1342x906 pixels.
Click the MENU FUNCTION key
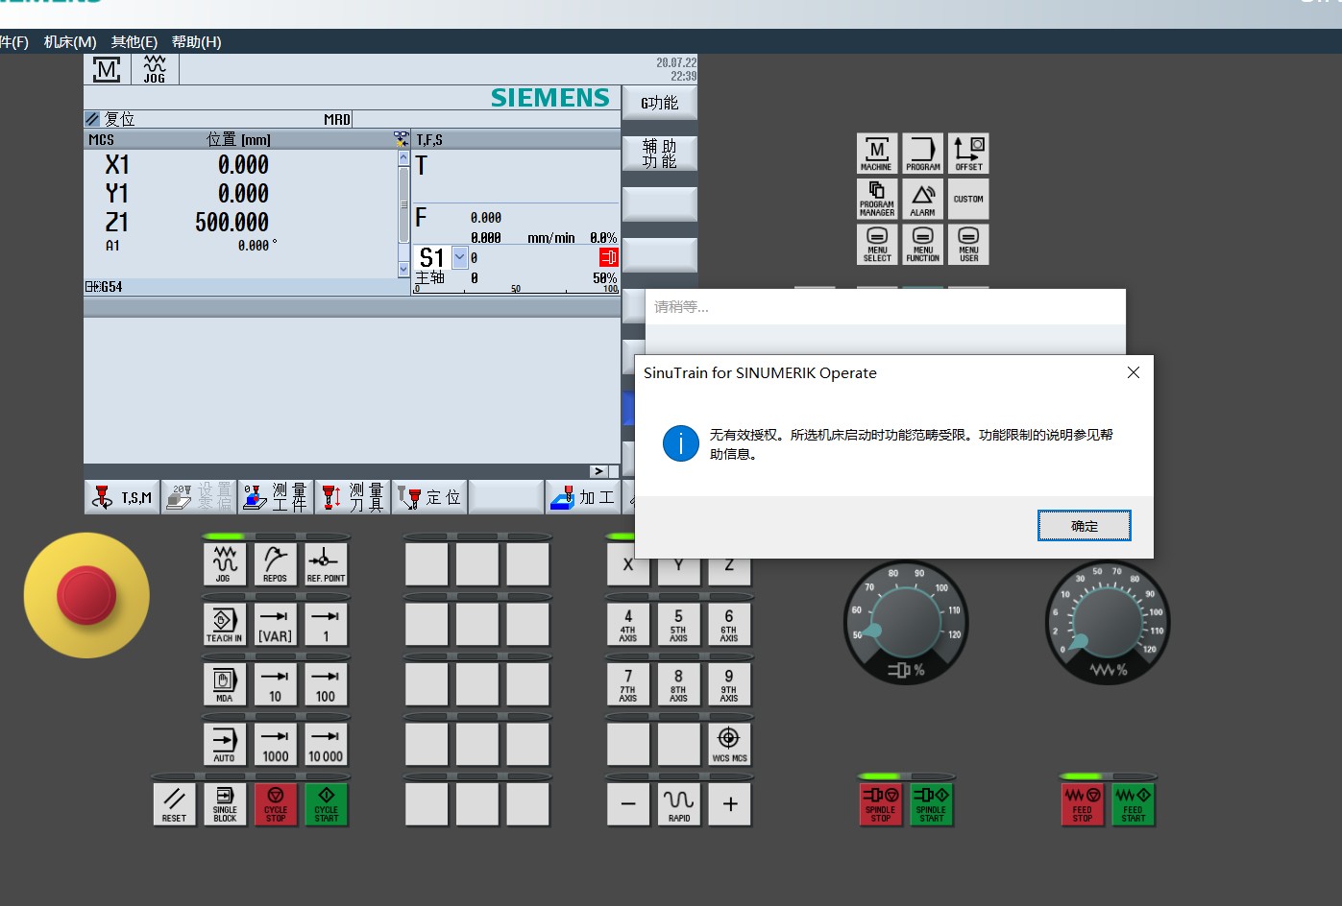click(x=922, y=244)
